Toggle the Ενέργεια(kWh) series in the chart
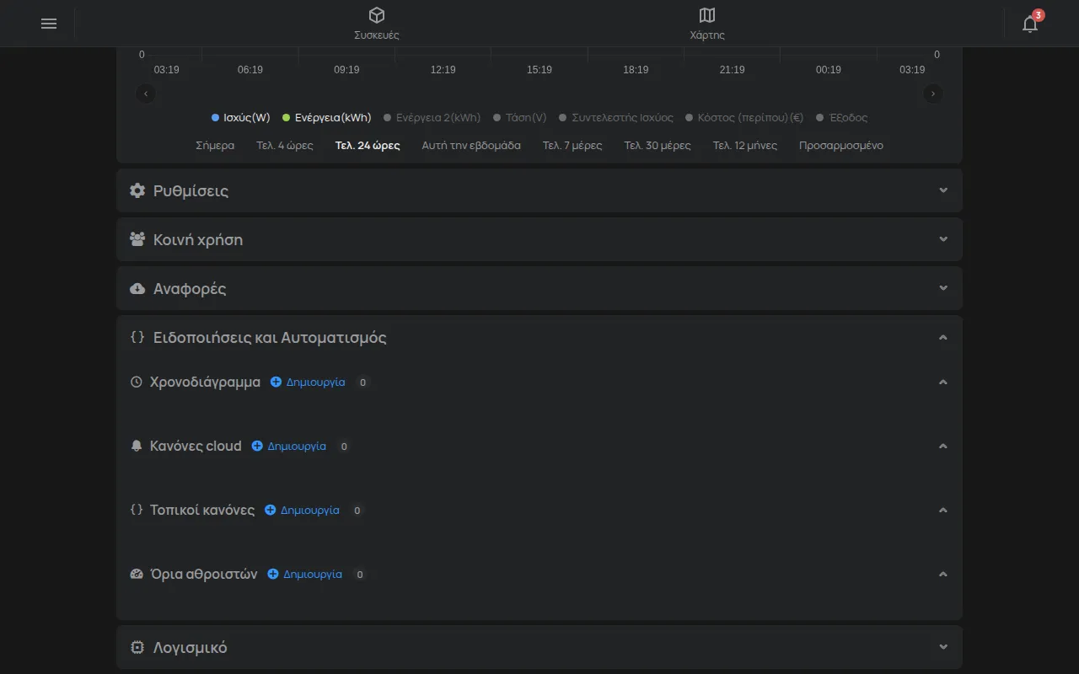 [x=327, y=117]
